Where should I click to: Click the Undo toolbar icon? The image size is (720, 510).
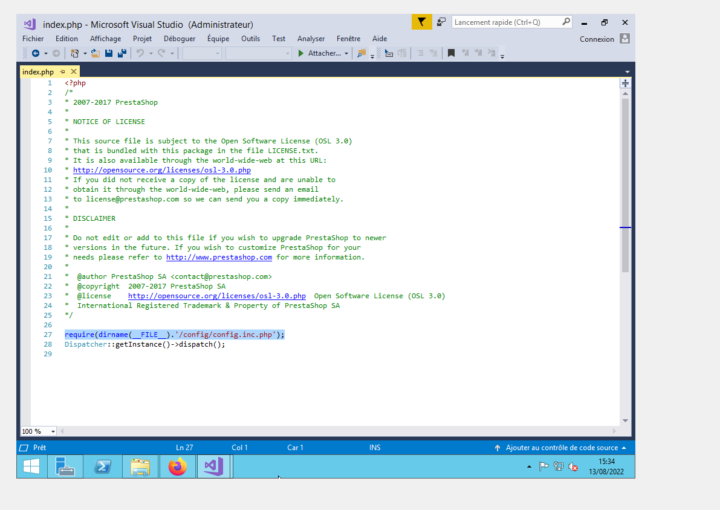[140, 53]
